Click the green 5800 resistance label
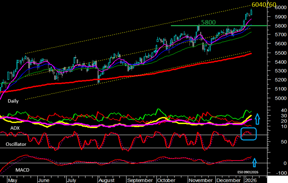This screenshot has height=183, width=288. 208,22
